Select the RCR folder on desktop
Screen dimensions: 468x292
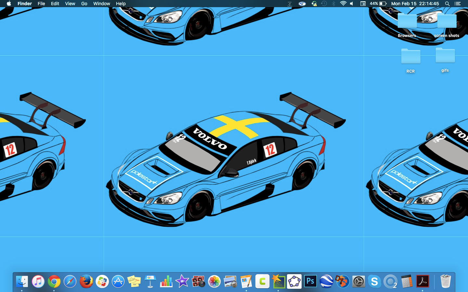[x=410, y=61]
